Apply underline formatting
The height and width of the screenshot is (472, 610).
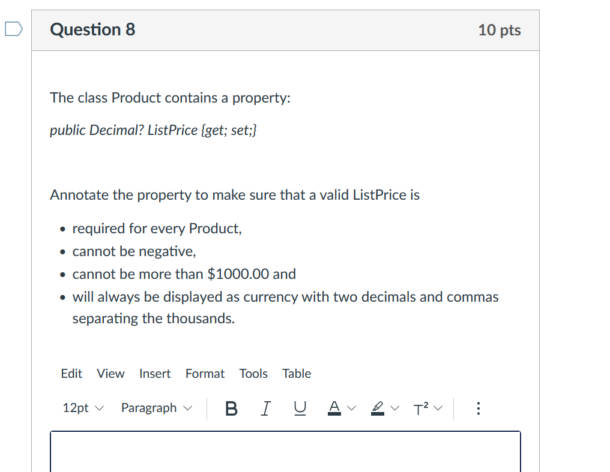tap(300, 408)
